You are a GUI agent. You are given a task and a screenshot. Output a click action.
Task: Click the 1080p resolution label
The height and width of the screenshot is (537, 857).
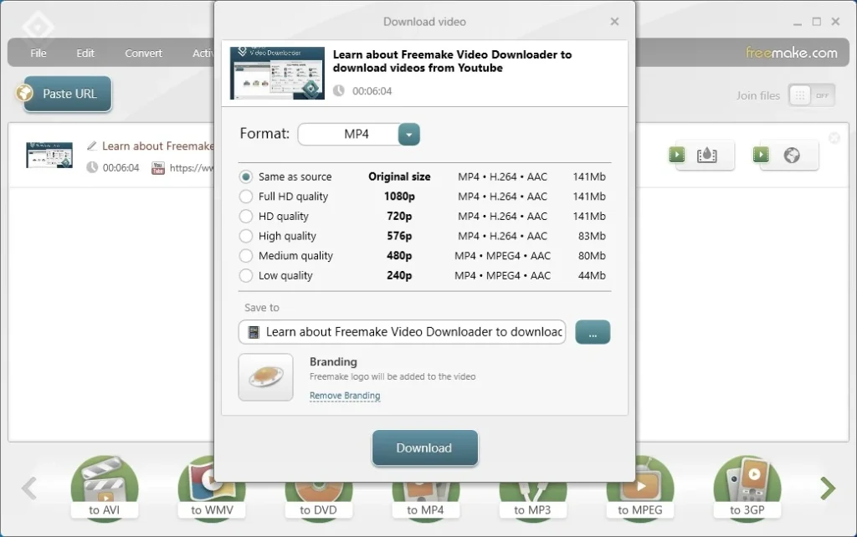click(399, 196)
